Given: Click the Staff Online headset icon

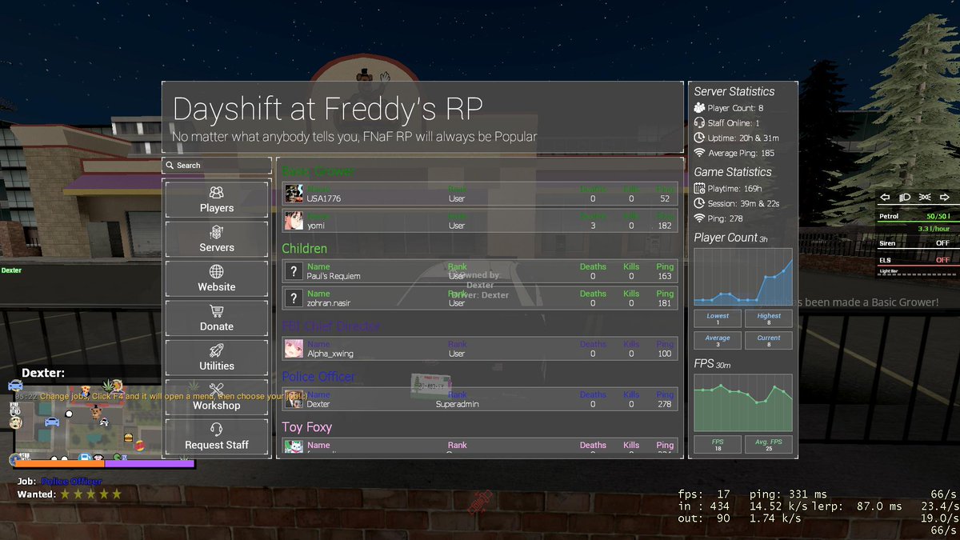Looking at the screenshot, I should pyautogui.click(x=699, y=122).
